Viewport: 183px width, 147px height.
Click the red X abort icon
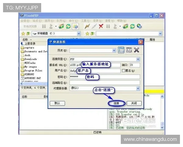click(x=101, y=26)
